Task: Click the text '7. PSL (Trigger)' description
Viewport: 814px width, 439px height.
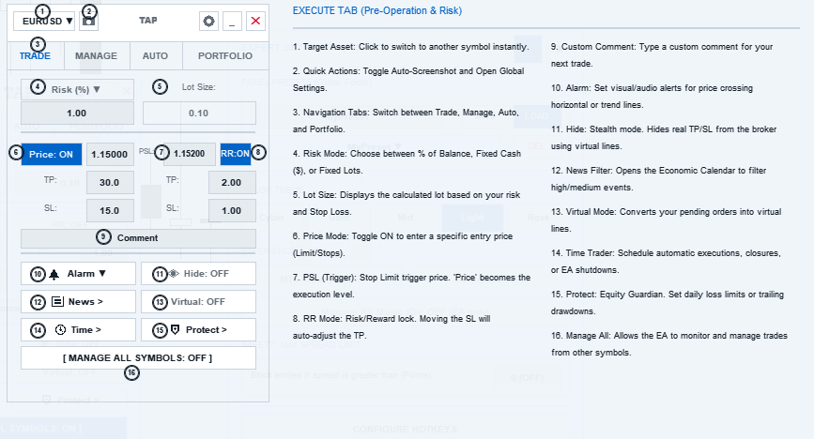Action: tap(411, 286)
